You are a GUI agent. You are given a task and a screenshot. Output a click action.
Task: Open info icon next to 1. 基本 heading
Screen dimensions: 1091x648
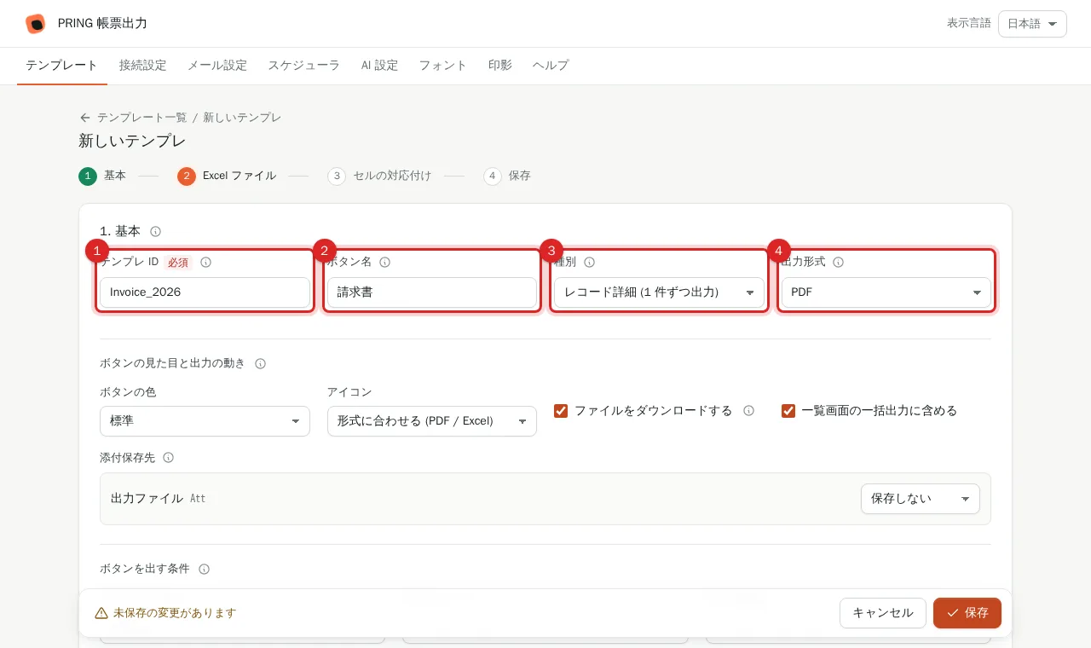[155, 231]
